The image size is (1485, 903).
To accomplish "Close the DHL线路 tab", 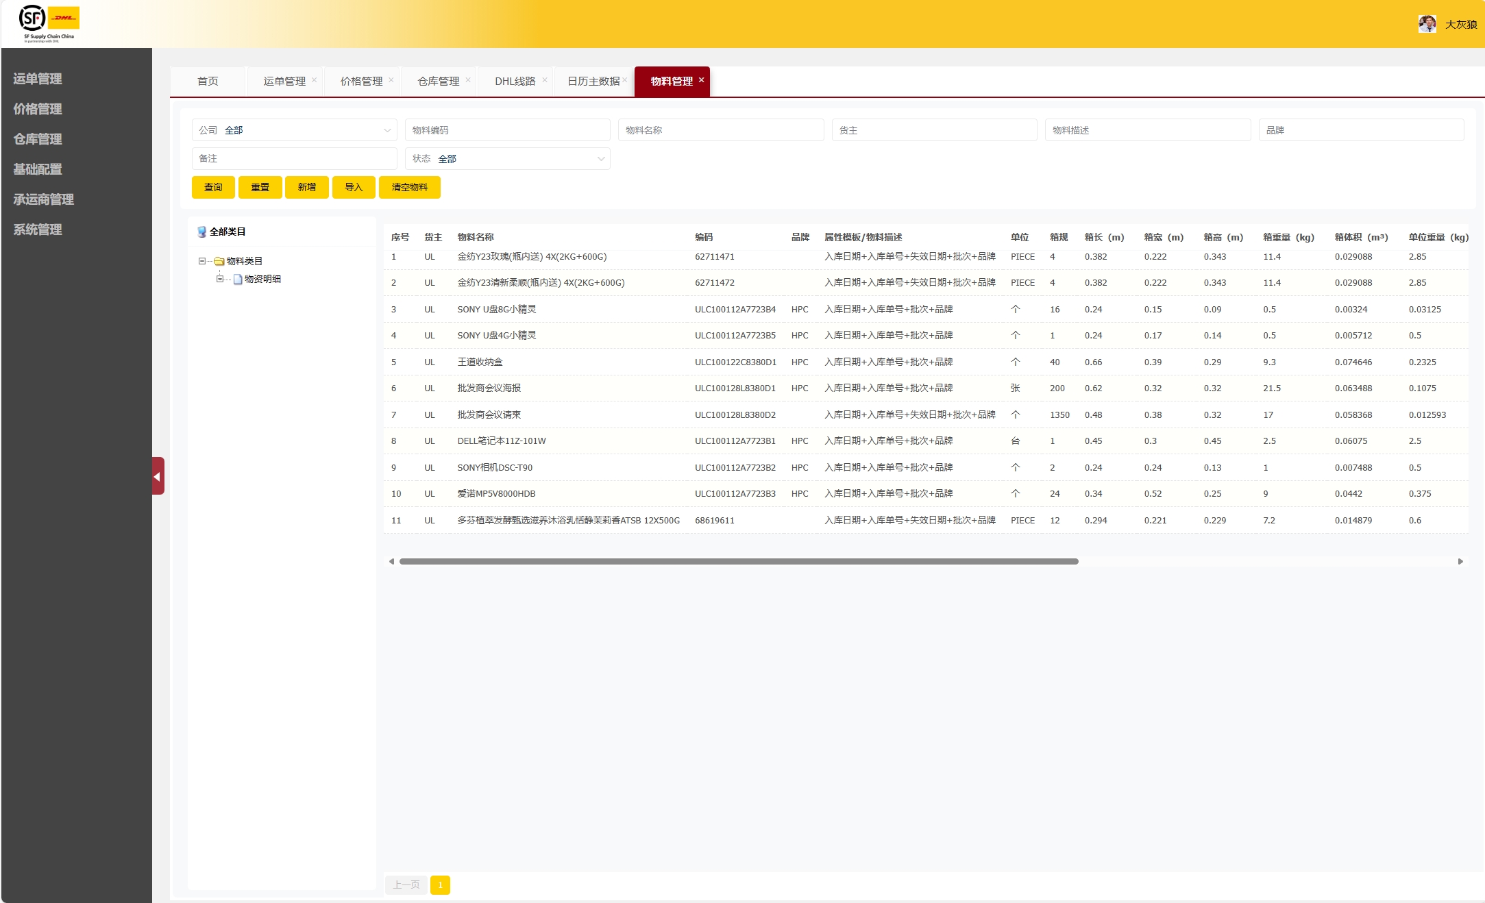I will [545, 80].
